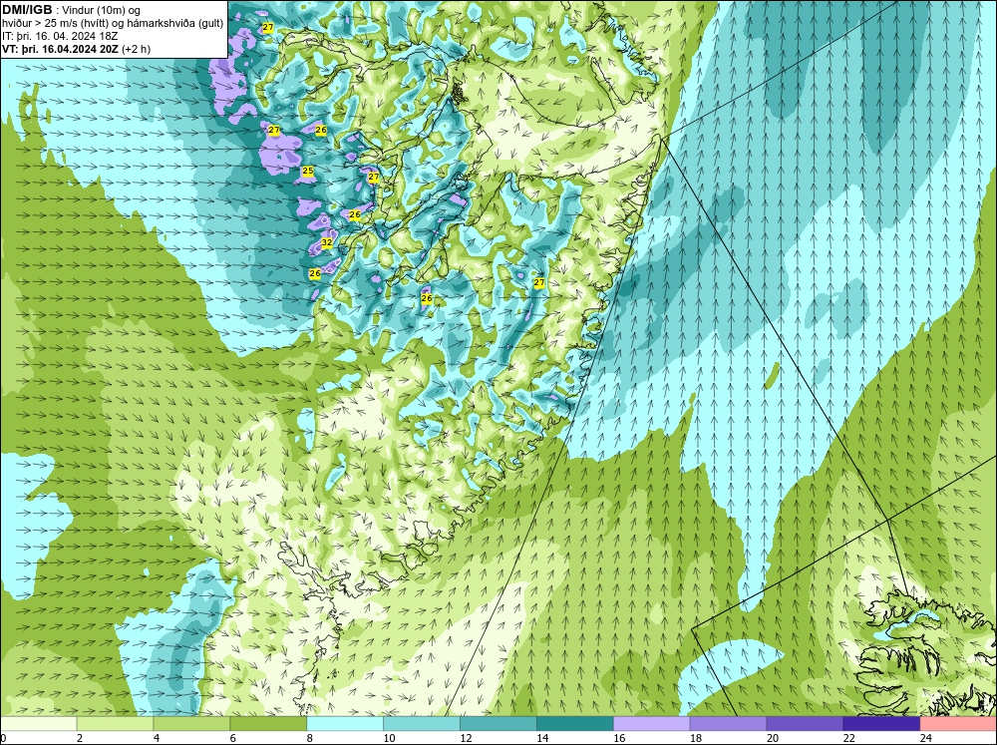Click the 'hviður > 25 m/s (hvítt)' legend line
The width and height of the screenshot is (997, 745).
54,24
